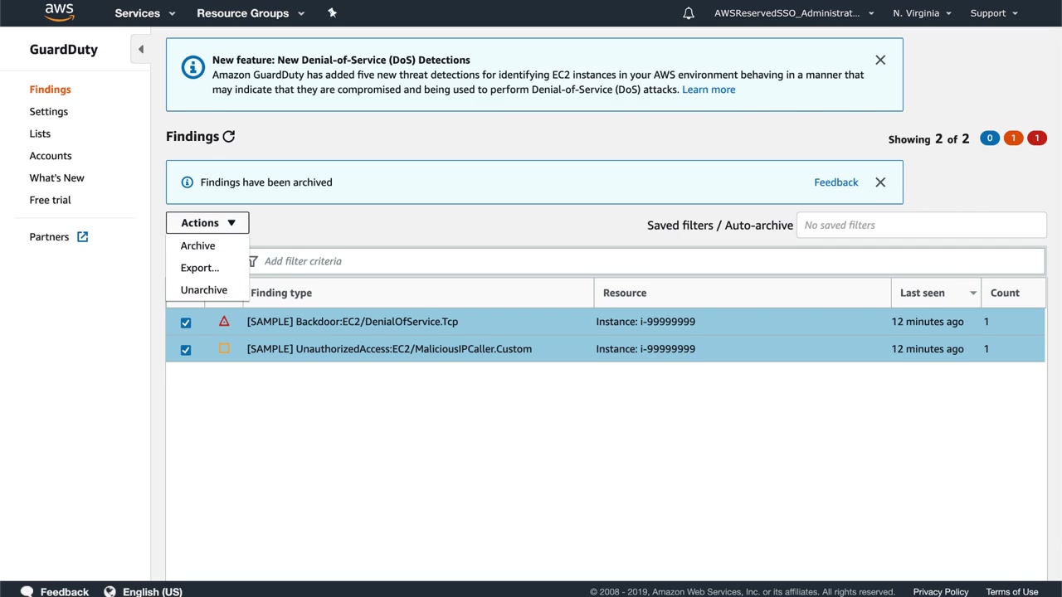Open the Learn more link
This screenshot has height=597, width=1062.
(708, 90)
